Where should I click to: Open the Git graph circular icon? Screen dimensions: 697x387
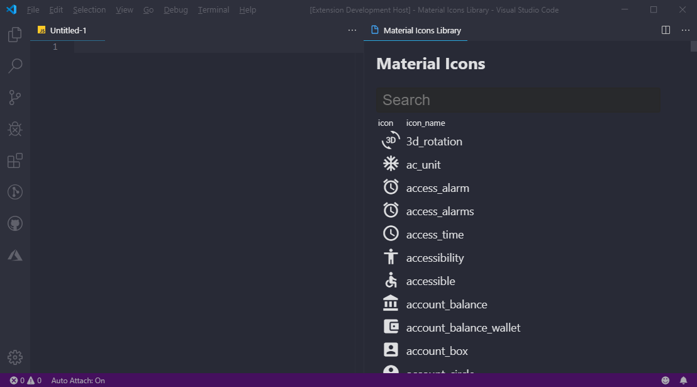coord(15,192)
